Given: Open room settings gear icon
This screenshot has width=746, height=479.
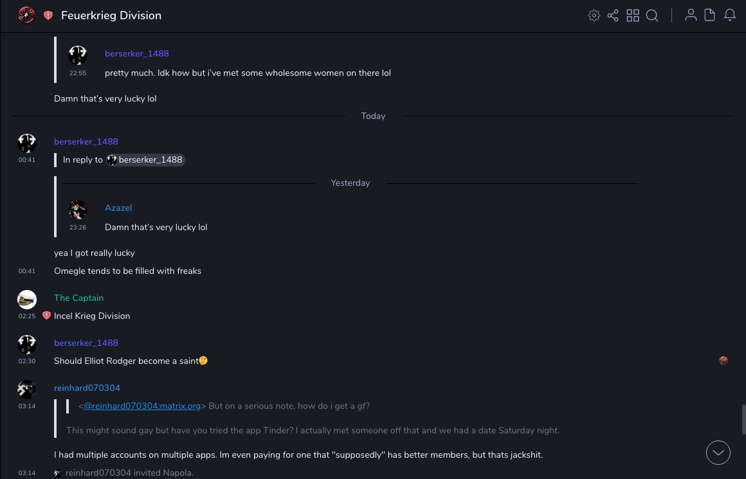Looking at the screenshot, I should [594, 15].
